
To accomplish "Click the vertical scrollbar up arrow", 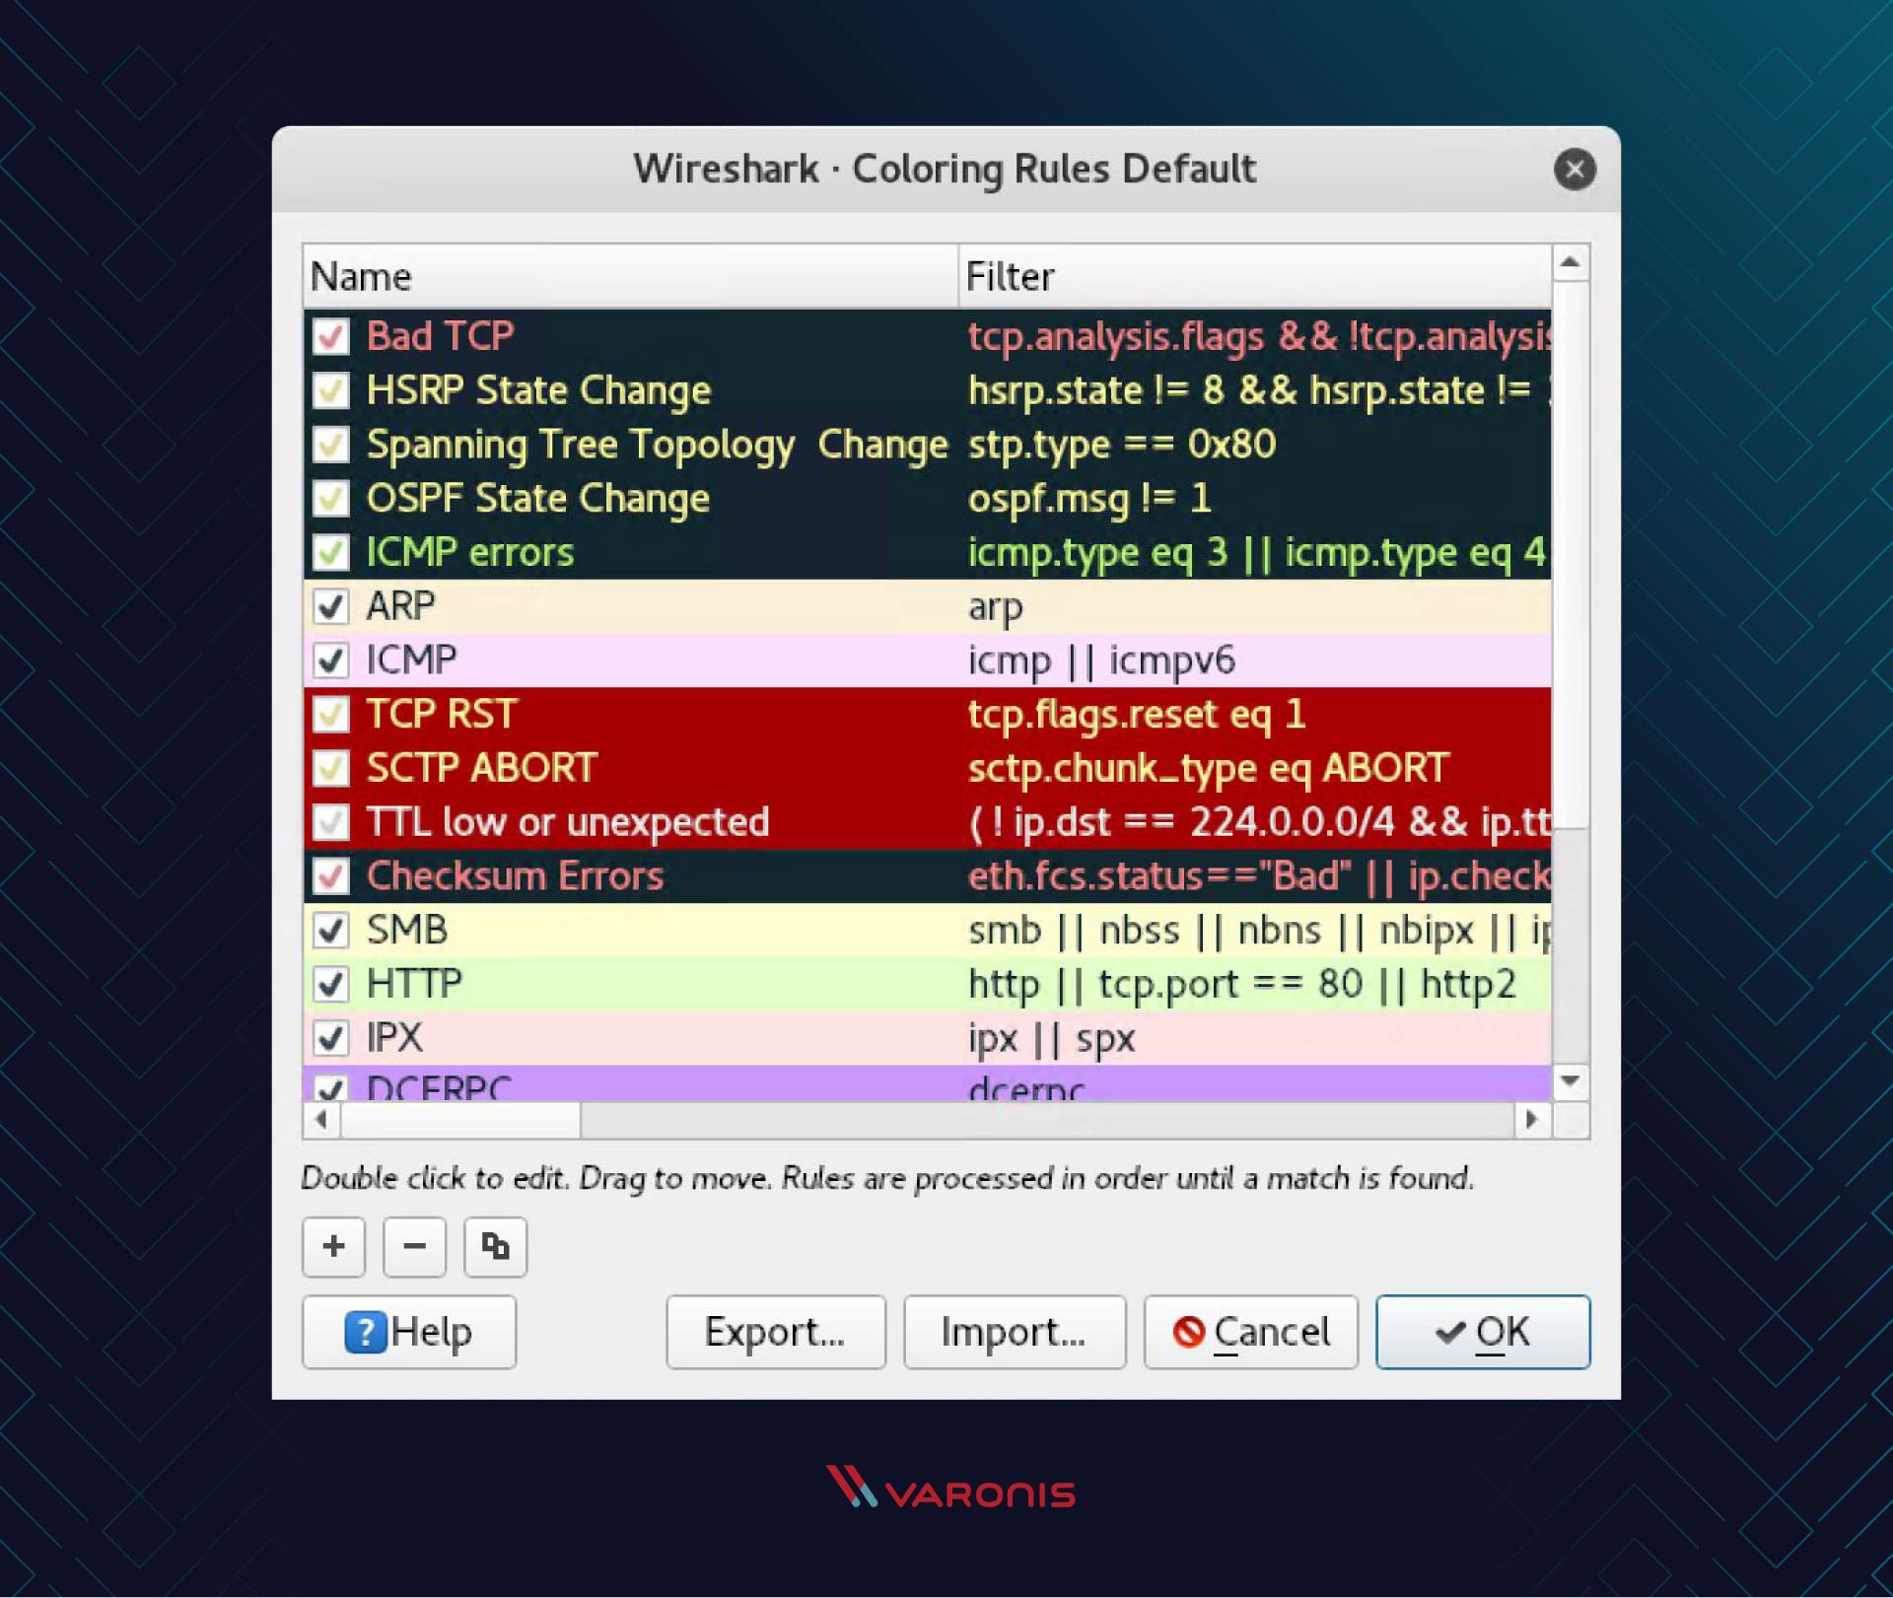I will tap(1571, 262).
